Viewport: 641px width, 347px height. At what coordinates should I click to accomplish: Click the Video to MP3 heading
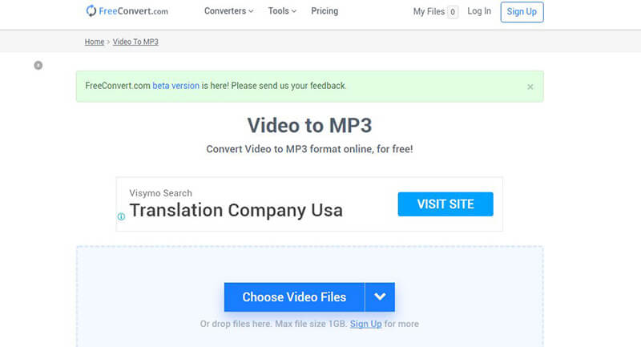[x=309, y=125]
